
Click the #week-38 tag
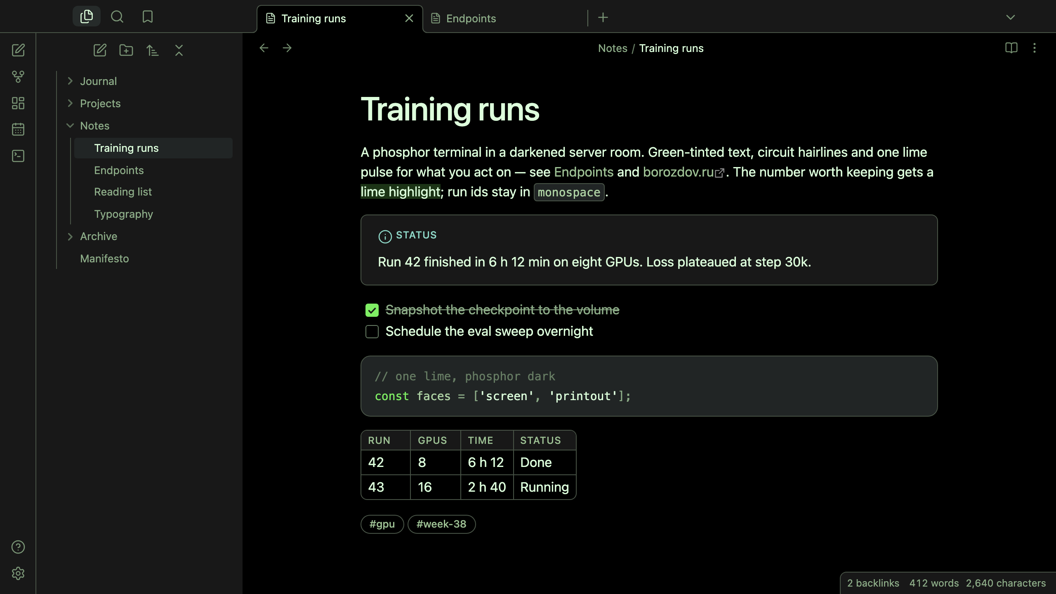click(441, 524)
